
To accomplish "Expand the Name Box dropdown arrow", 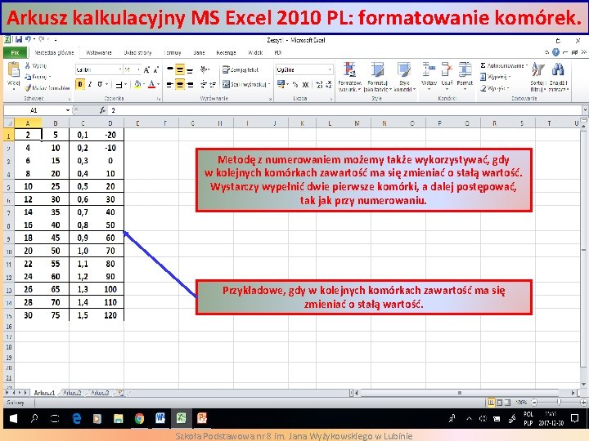I will pos(68,110).
